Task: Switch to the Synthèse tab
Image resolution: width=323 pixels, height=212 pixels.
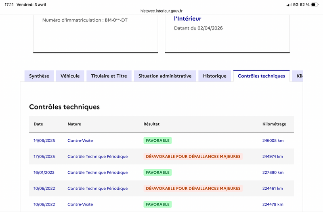Action: (x=39, y=76)
